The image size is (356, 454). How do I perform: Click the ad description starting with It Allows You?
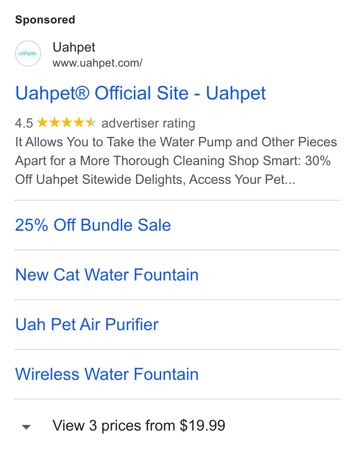(176, 161)
